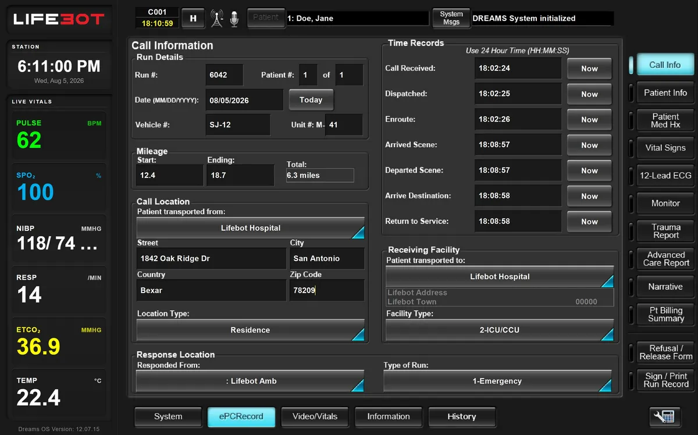Image resolution: width=698 pixels, height=435 pixels.
Task: Switch to the System bottom tab
Action: pyautogui.click(x=168, y=416)
